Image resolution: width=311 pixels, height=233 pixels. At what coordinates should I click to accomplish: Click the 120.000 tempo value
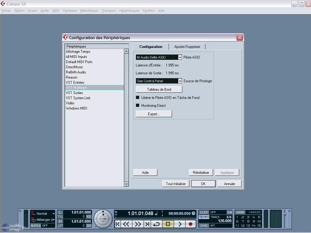(x=225, y=221)
